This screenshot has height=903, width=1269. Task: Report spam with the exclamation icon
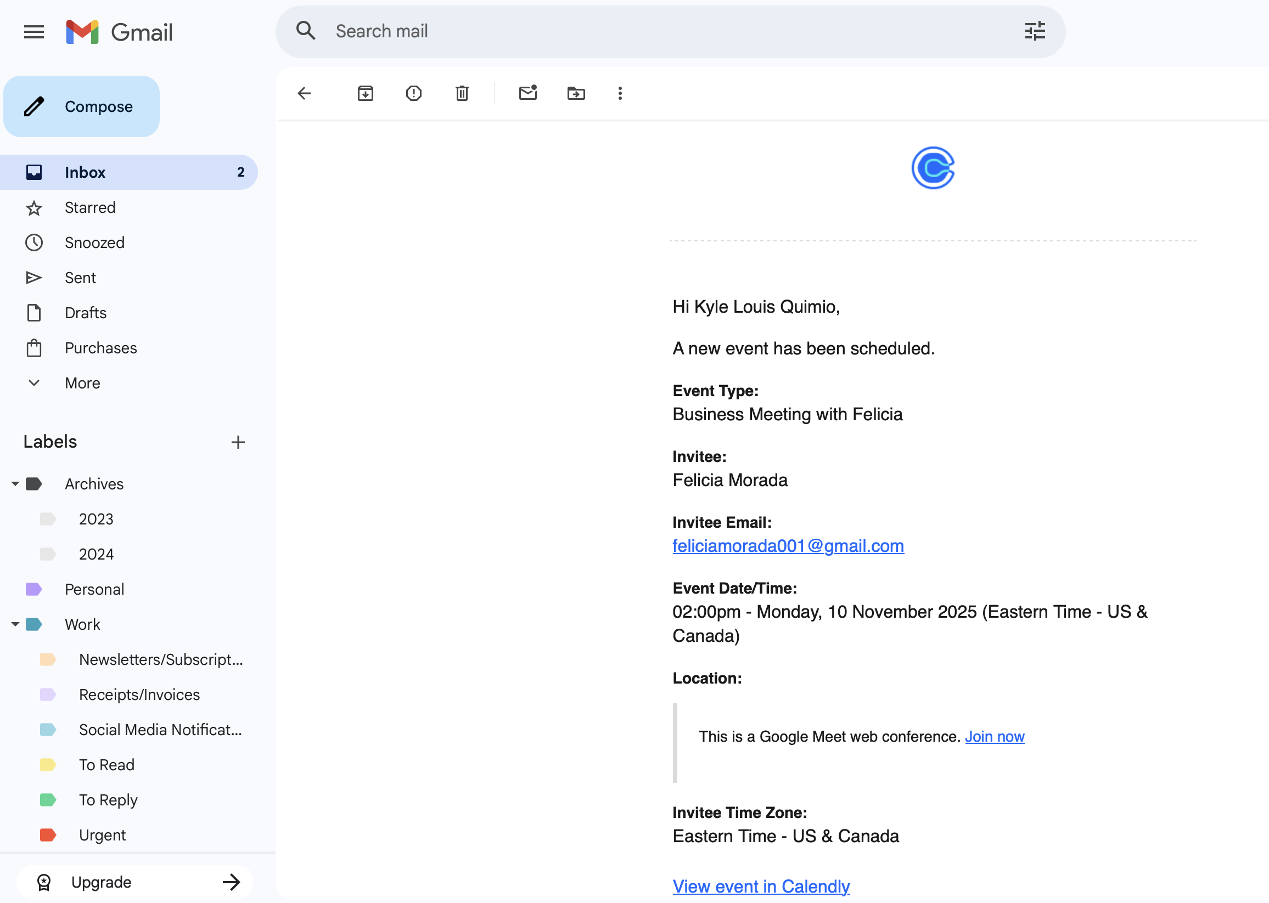tap(413, 93)
